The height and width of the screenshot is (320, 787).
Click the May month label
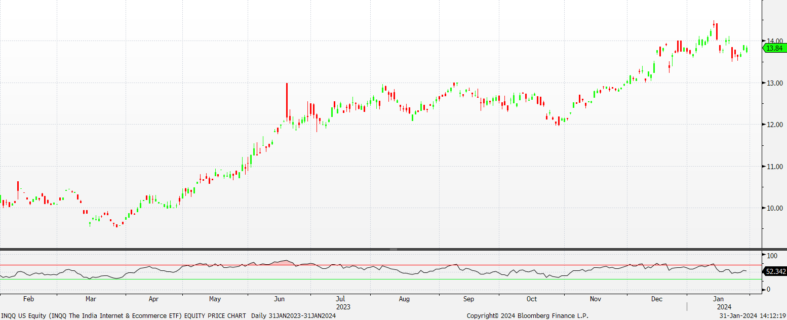(215, 299)
